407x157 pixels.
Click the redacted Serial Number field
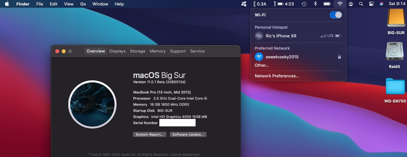point(177,123)
